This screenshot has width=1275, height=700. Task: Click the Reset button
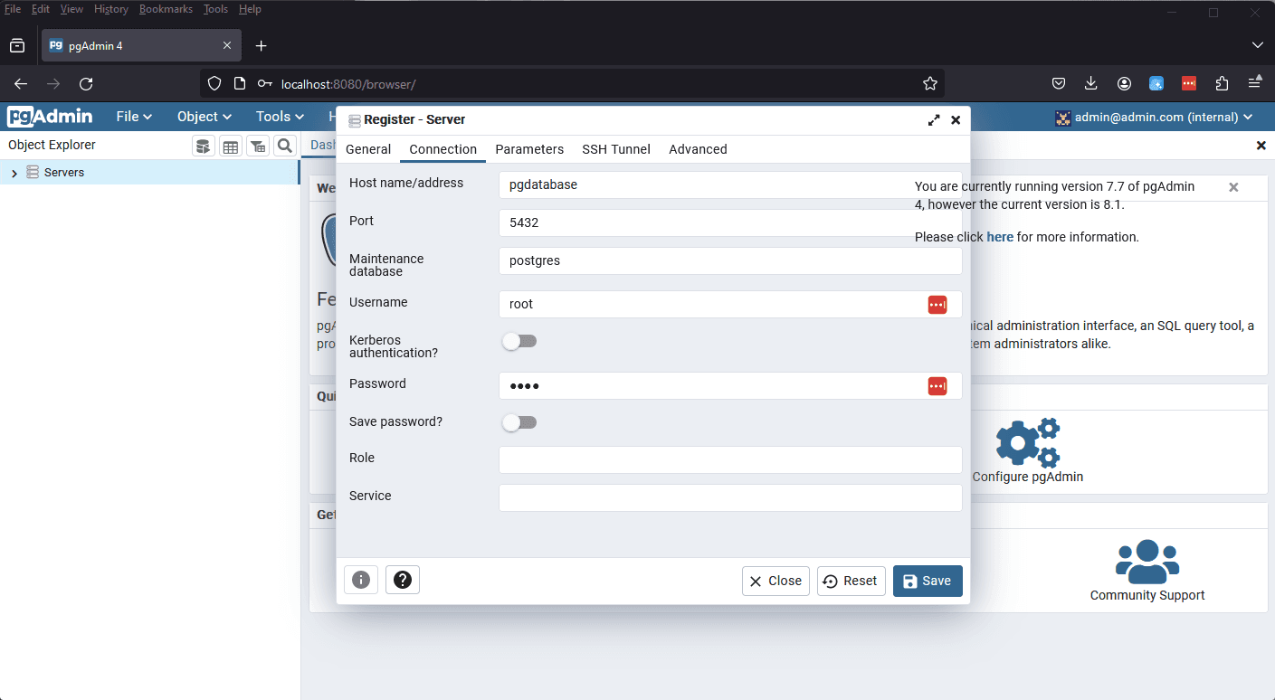[852, 581]
